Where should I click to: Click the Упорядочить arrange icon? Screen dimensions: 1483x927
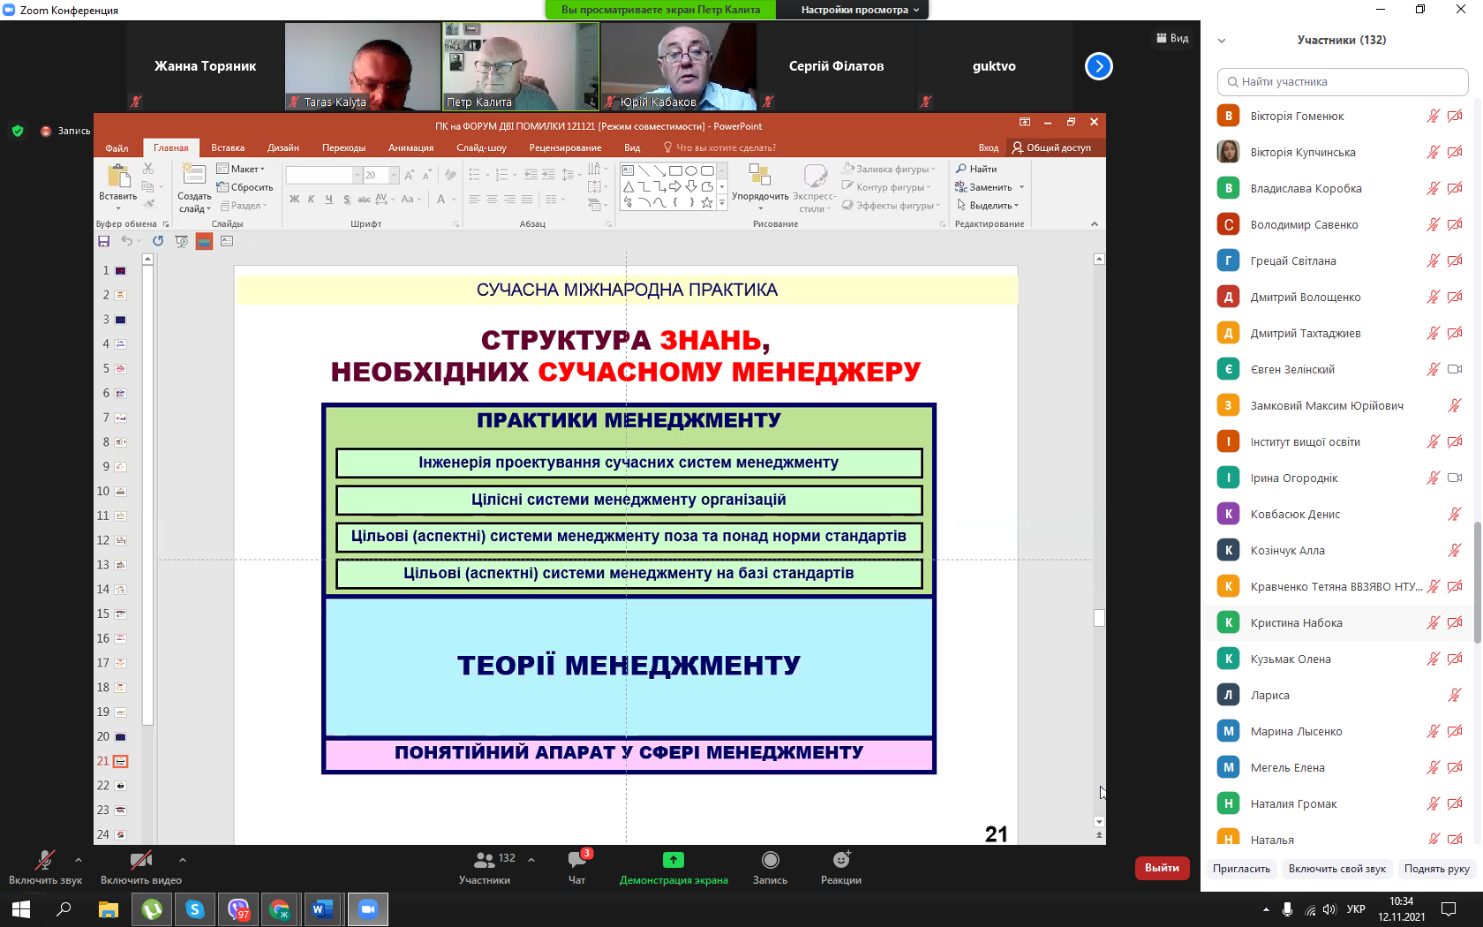760,175
